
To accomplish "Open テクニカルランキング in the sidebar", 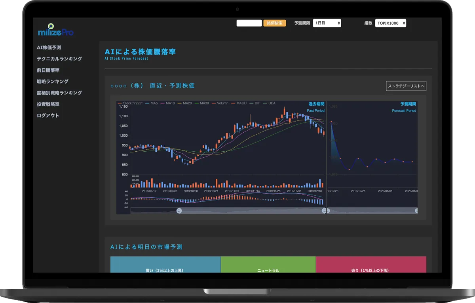I will coord(59,59).
